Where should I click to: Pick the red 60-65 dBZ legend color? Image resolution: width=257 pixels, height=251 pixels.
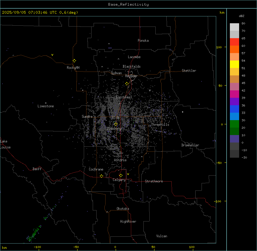click(234, 42)
